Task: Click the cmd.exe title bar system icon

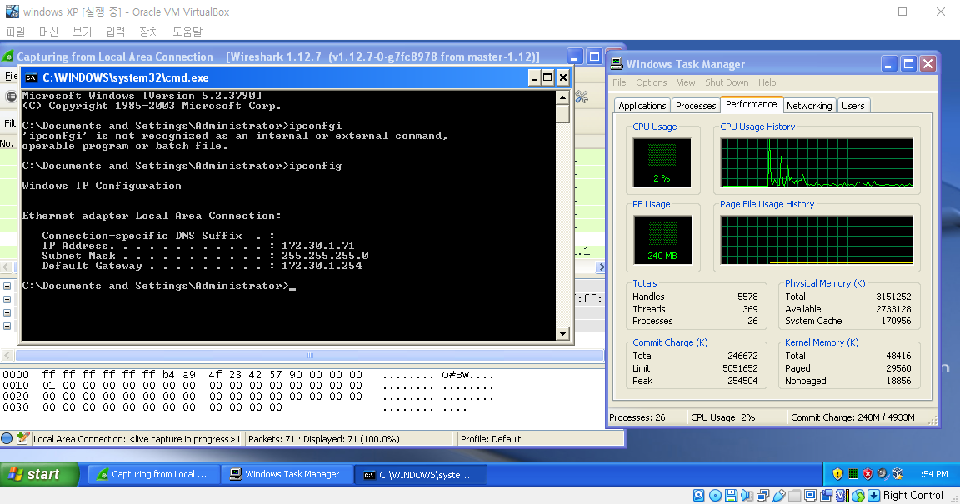Action: click(x=31, y=77)
